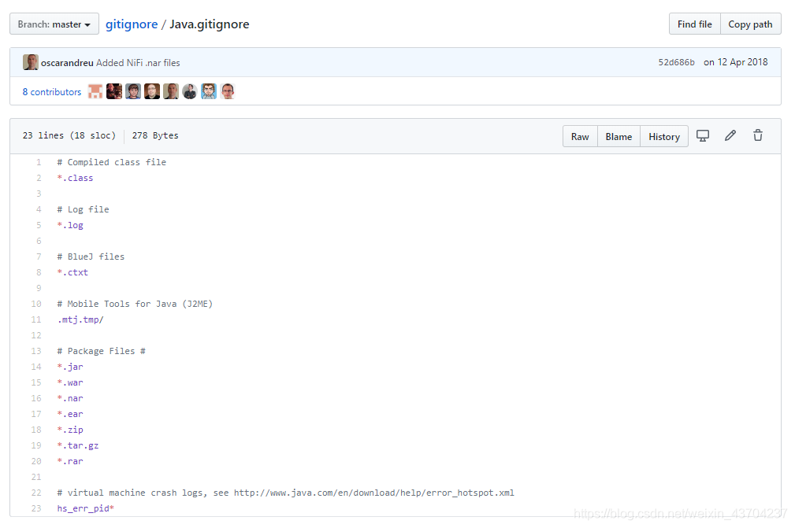Click the '*.rar' pattern line

click(x=70, y=461)
